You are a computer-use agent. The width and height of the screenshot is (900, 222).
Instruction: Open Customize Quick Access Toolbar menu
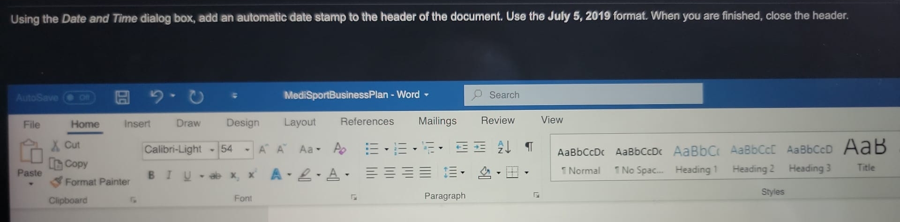(x=234, y=95)
